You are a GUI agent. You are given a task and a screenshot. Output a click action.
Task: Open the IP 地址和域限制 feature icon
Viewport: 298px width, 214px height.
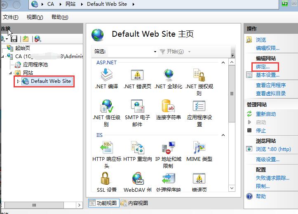tap(169, 148)
